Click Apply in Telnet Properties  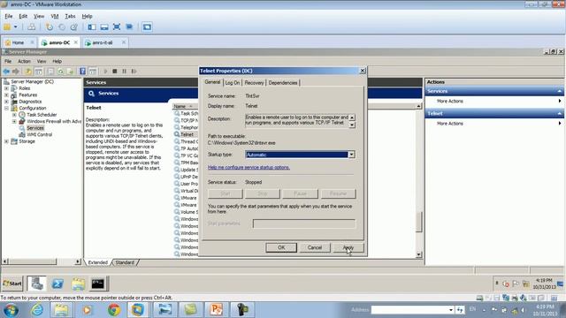(x=348, y=247)
